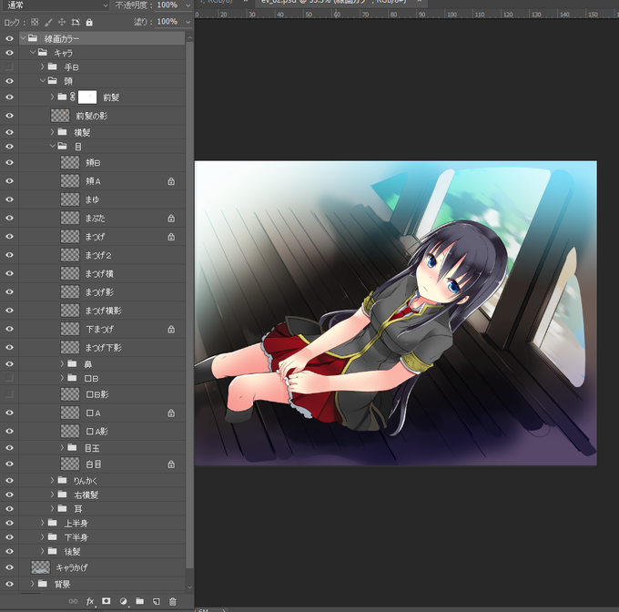
Task: Select the 上半身 group
Action: 102,523
